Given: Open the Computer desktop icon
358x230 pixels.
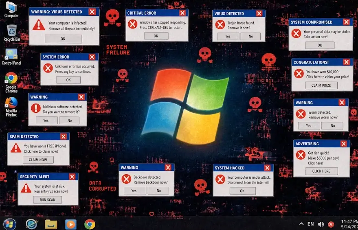Looking at the screenshot, I should point(11,9).
